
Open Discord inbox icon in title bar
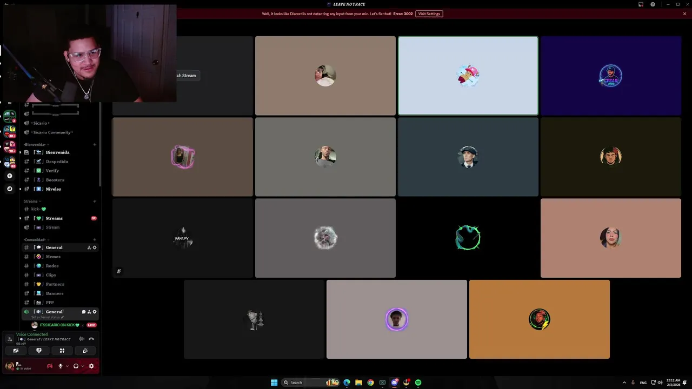[641, 4]
